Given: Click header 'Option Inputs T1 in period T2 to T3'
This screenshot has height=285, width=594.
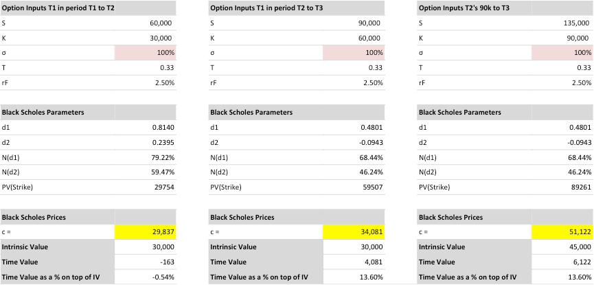Looking at the screenshot, I should pos(266,8).
